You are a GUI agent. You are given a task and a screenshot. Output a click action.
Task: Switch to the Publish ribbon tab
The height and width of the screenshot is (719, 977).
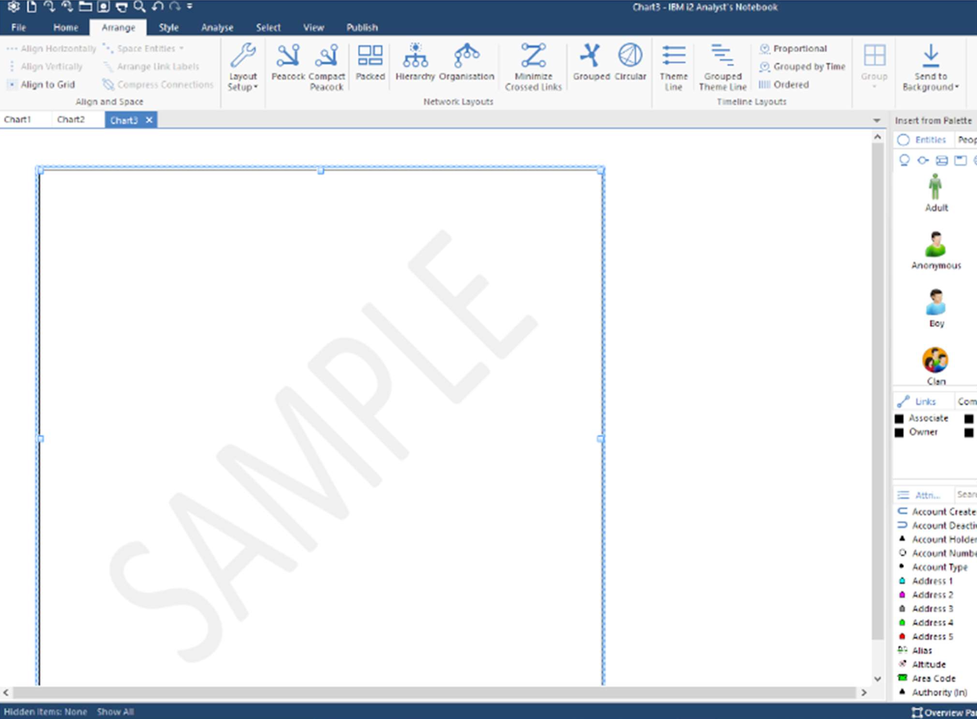pyautogui.click(x=362, y=27)
